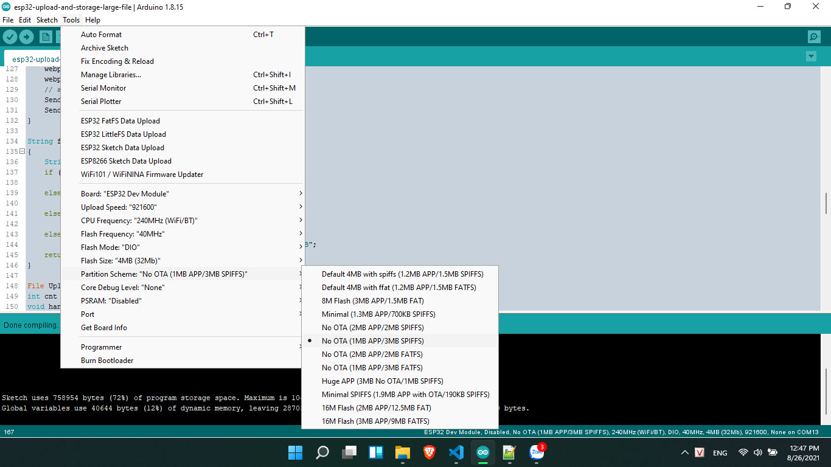Select Default 4MB with ffat partition
831x467 pixels.
click(400, 288)
